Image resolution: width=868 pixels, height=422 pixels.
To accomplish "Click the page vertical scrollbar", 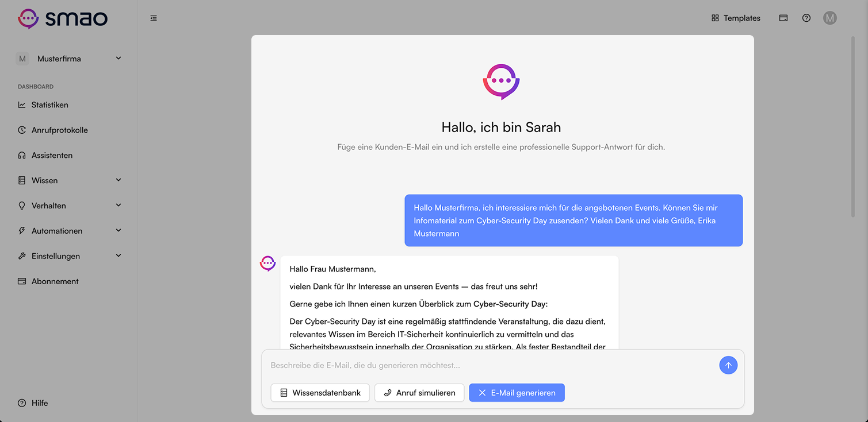I will (x=853, y=126).
